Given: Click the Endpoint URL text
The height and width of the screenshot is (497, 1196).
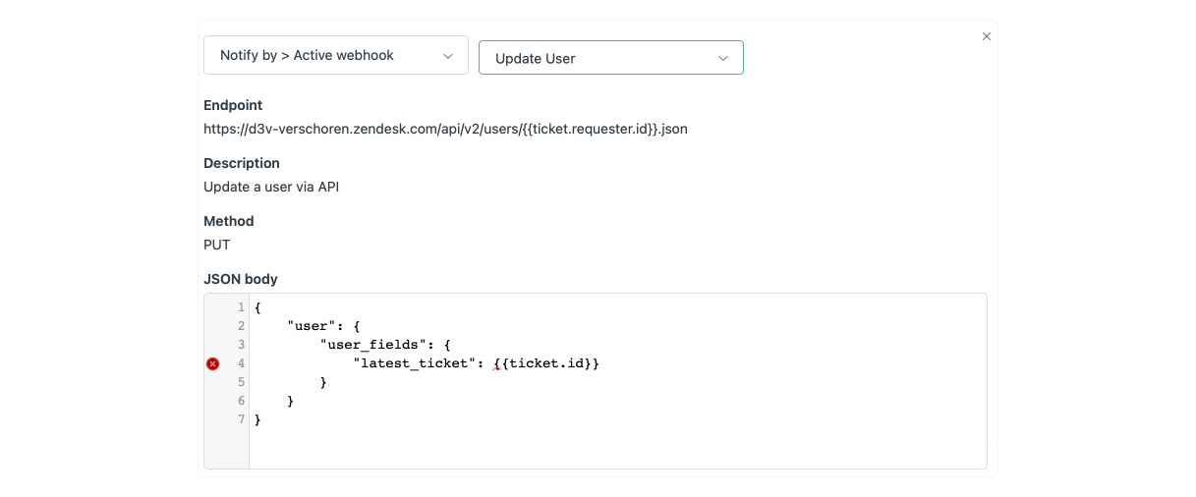Looking at the screenshot, I should (445, 129).
